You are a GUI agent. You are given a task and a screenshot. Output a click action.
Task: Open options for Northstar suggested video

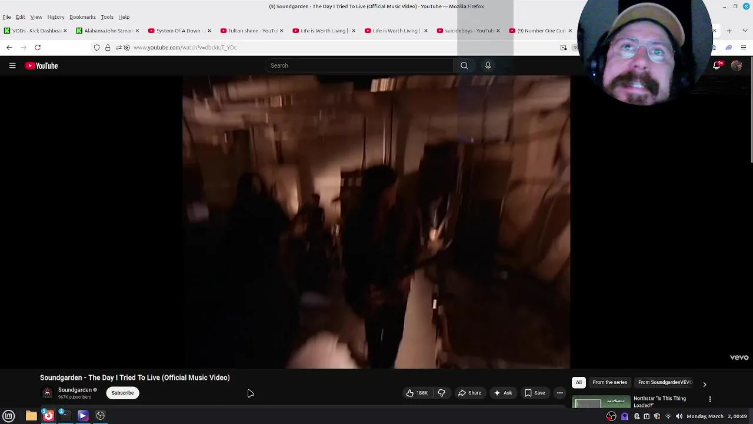(710, 399)
